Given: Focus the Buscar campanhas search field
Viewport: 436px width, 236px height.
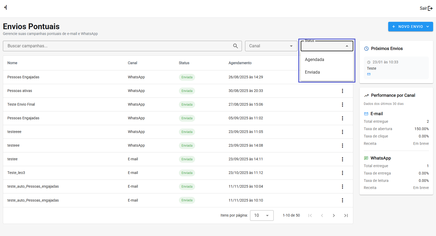Looking at the screenshot, I should click(x=118, y=46).
